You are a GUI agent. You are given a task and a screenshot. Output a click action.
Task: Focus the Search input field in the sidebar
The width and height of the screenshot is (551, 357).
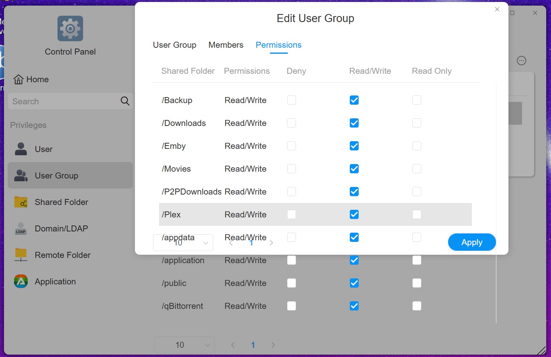(x=70, y=101)
